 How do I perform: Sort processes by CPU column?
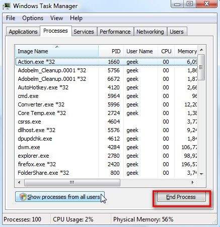(x=166, y=51)
